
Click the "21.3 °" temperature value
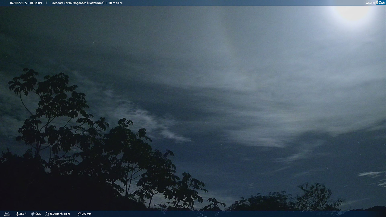click(23, 214)
